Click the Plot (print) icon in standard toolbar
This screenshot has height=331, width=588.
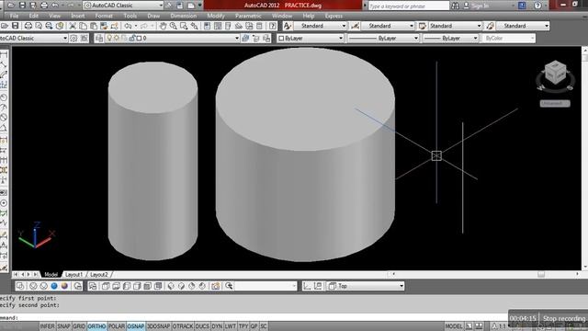[x=28, y=26]
